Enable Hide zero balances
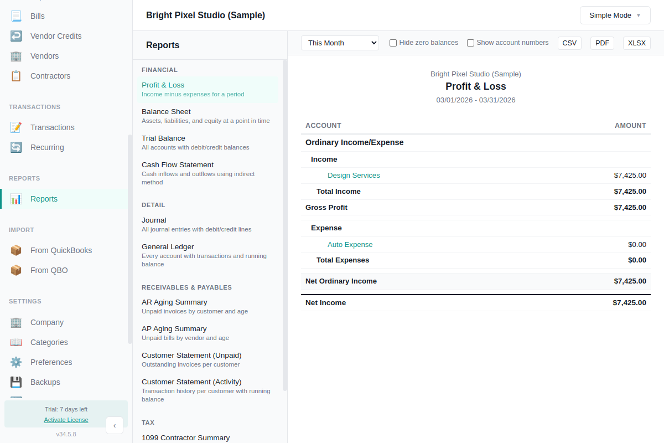 [x=393, y=42]
